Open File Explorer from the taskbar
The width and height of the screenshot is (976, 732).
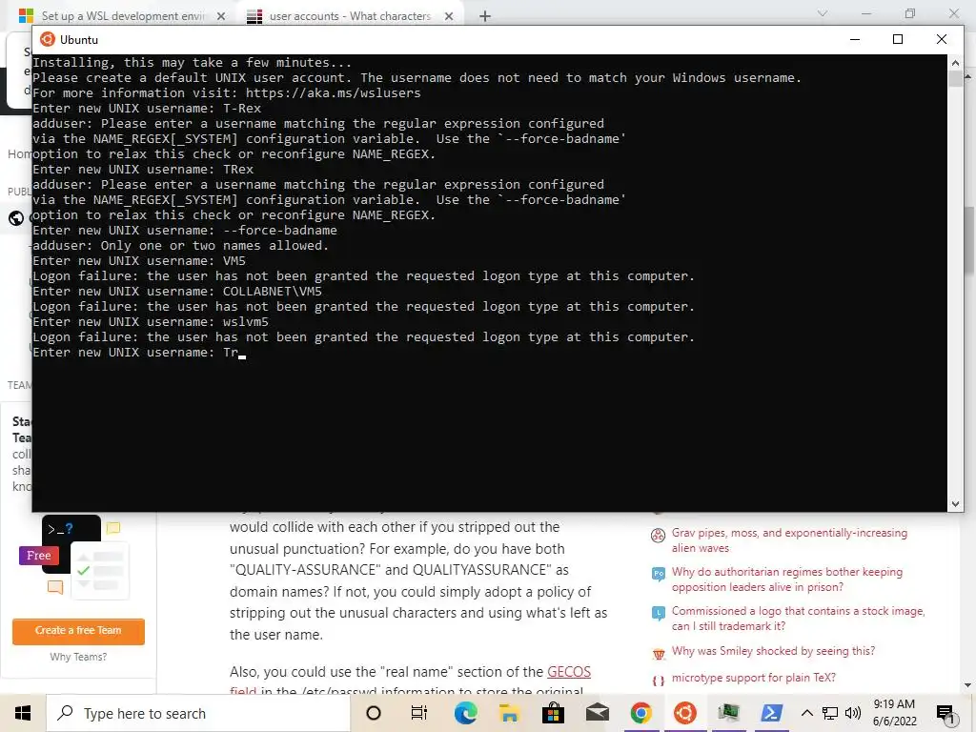coord(509,713)
